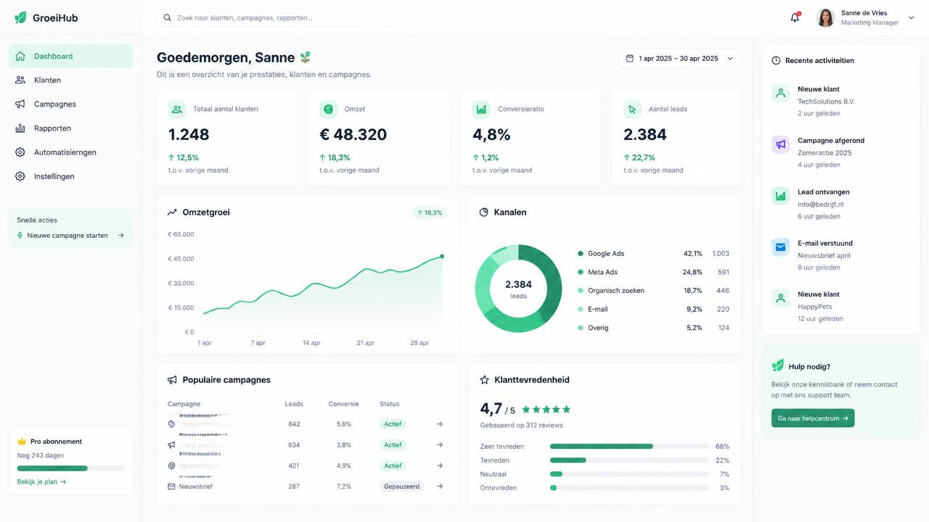Click the Meta Ads legend entry
Viewport: 929px width, 522px height.
click(653, 273)
